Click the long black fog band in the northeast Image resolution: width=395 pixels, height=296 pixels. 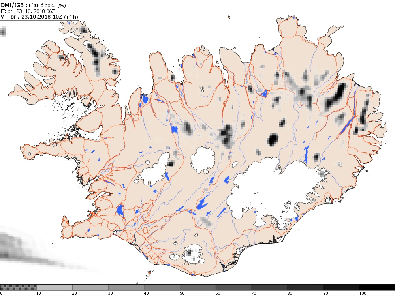pos(335,96)
